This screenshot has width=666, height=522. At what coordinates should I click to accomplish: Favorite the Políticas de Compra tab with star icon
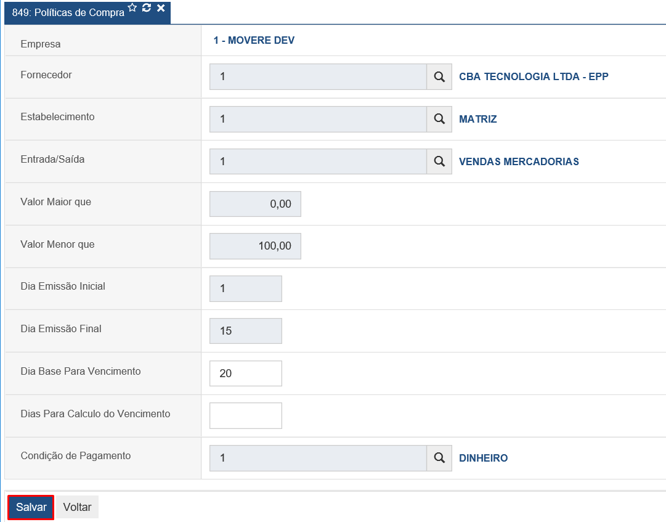(x=132, y=7)
